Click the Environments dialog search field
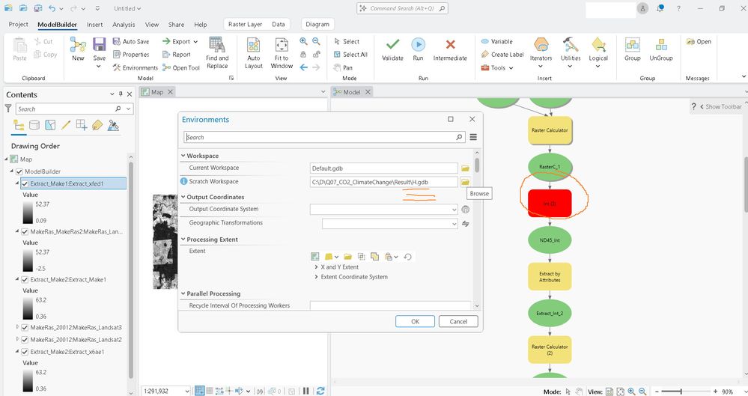The image size is (748, 396). 324,137
